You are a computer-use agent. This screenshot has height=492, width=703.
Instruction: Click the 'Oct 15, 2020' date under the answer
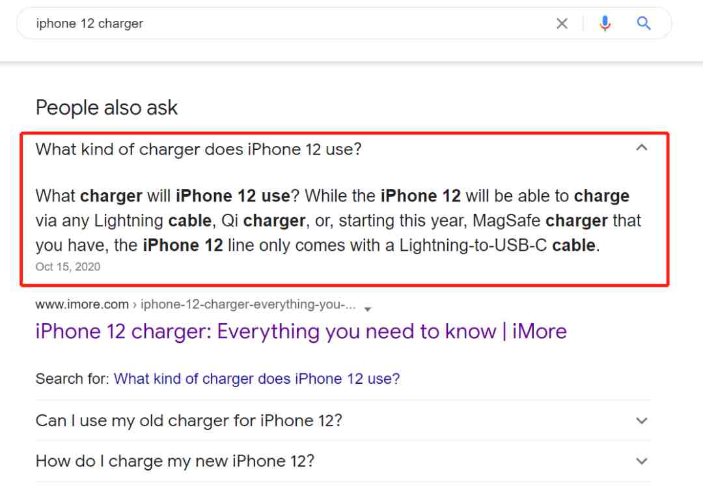(x=68, y=267)
